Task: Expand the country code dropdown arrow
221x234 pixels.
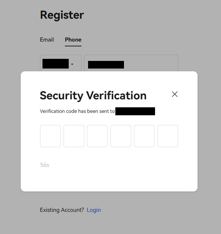Action: click(x=72, y=64)
